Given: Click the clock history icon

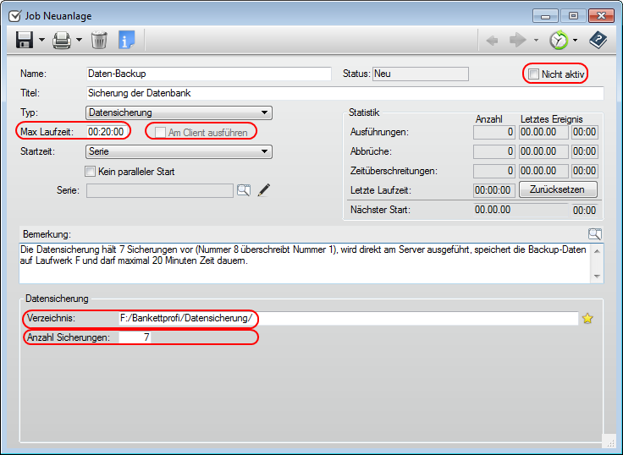Looking at the screenshot, I should 558,40.
